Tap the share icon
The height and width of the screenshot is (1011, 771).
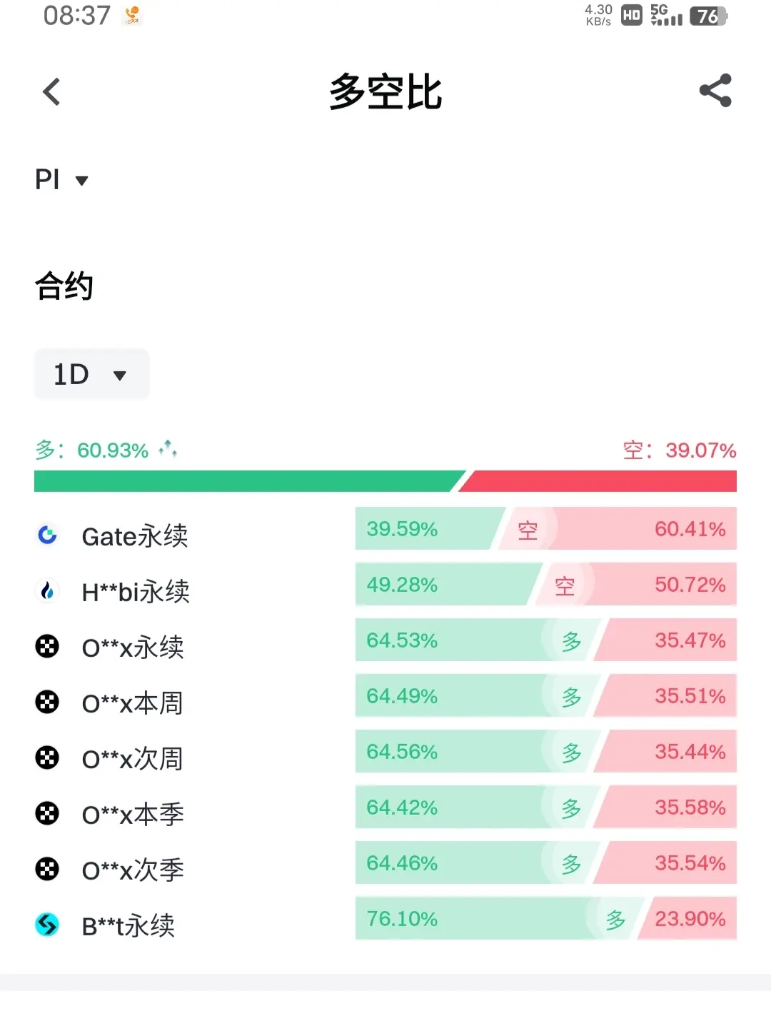[715, 91]
